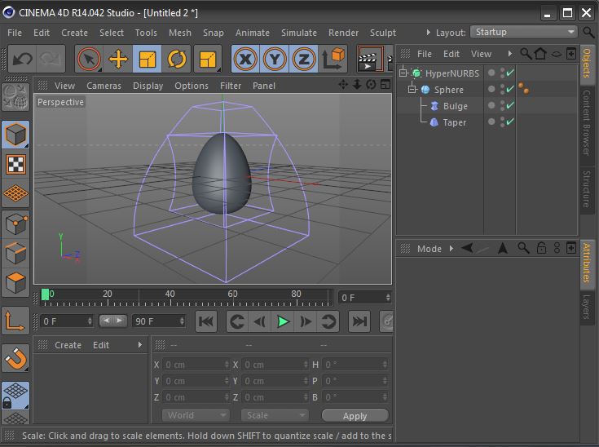The height and width of the screenshot is (447, 599).
Task: Activate the Rotate tool
Action: pos(177,59)
